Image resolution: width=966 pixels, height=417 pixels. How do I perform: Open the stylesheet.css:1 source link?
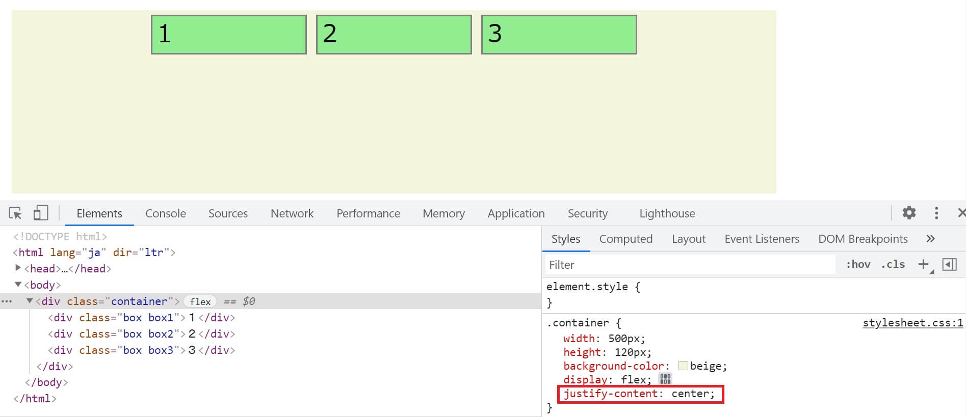pyautogui.click(x=912, y=323)
